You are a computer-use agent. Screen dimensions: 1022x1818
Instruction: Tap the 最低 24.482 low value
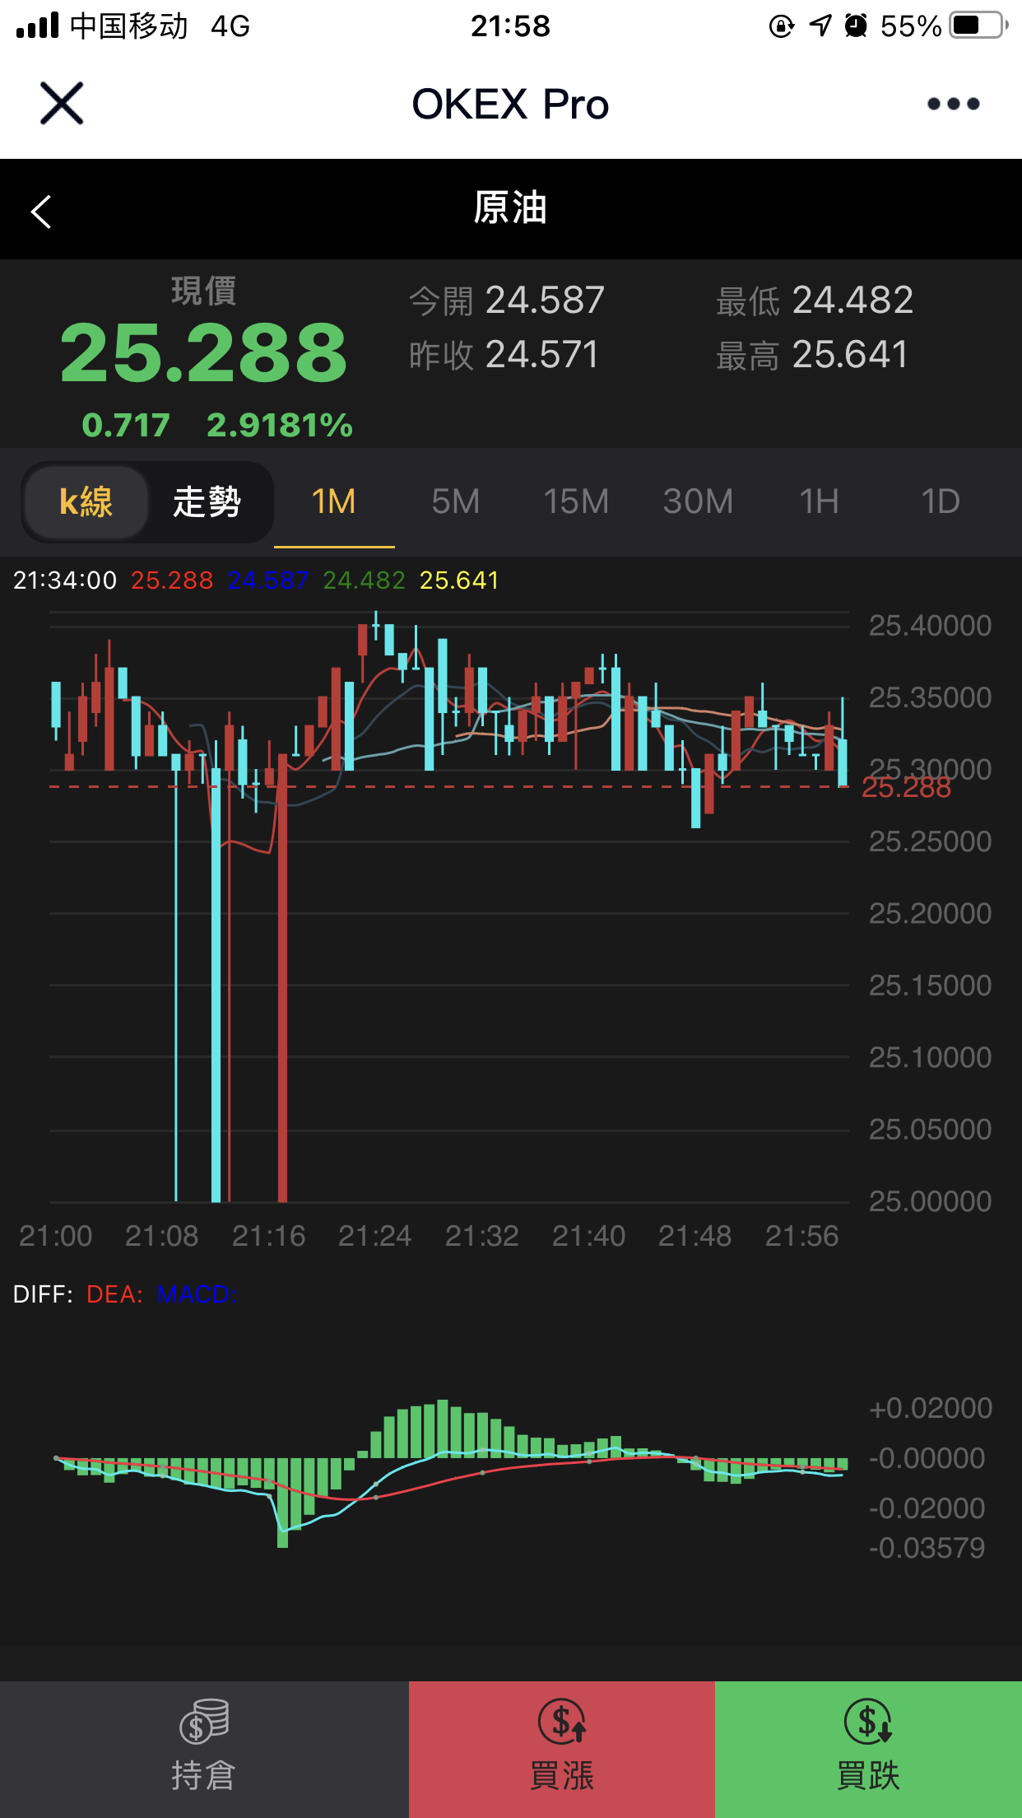pyautogui.click(x=815, y=301)
